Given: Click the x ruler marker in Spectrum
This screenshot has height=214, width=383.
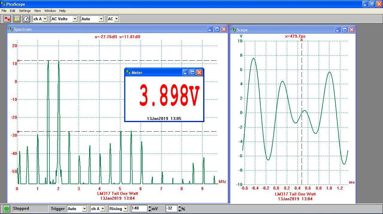Looking at the screenshot, I should tap(18, 61).
